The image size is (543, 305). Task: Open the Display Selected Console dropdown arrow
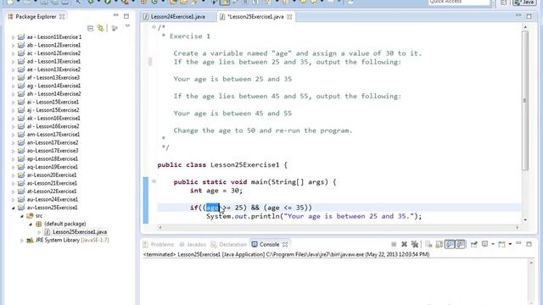click(493, 244)
